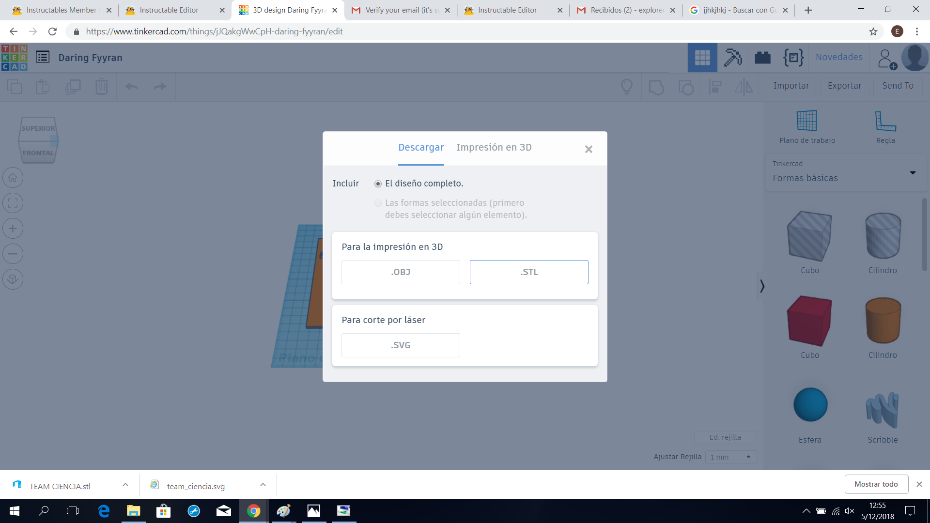The height and width of the screenshot is (523, 930).
Task: Open options for TEAM CIENCIA.stl download
Action: pos(125,485)
